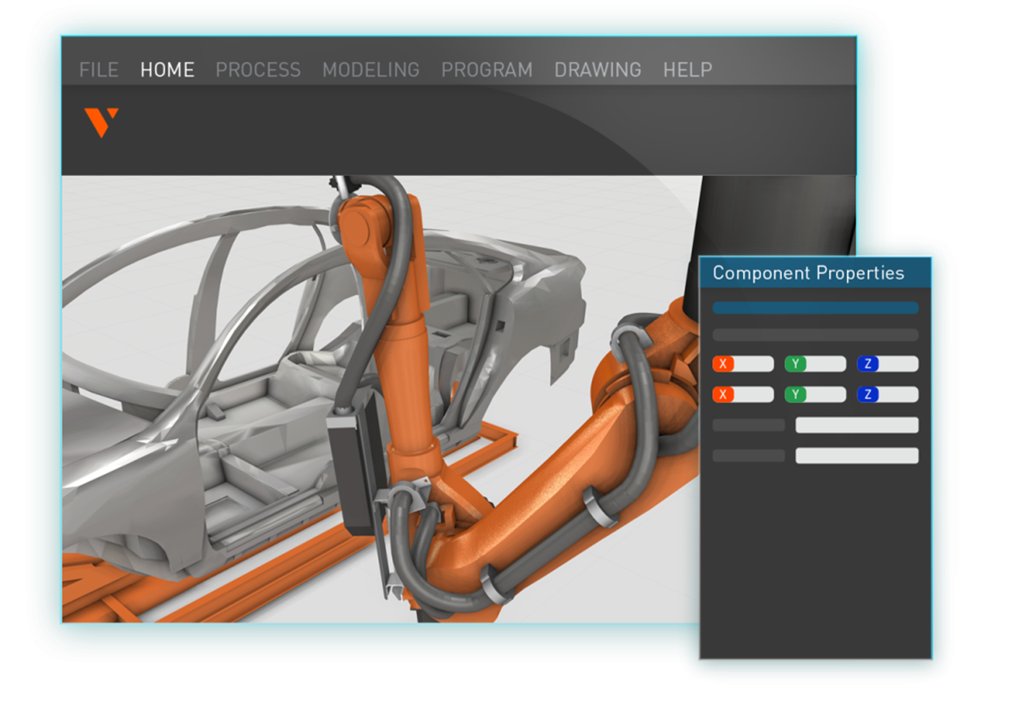Screen dimensions: 1012x704
Task: Switch to the DRAWING tab
Action: click(598, 70)
